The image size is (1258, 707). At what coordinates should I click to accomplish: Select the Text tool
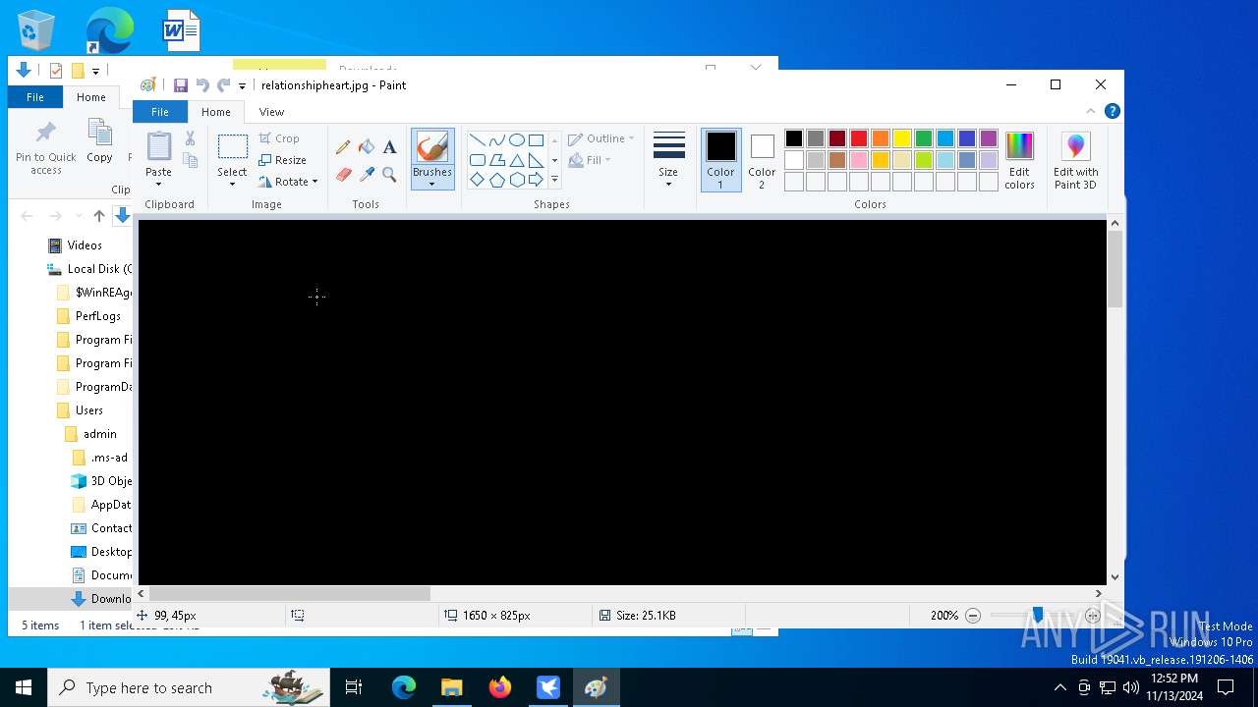click(x=389, y=147)
